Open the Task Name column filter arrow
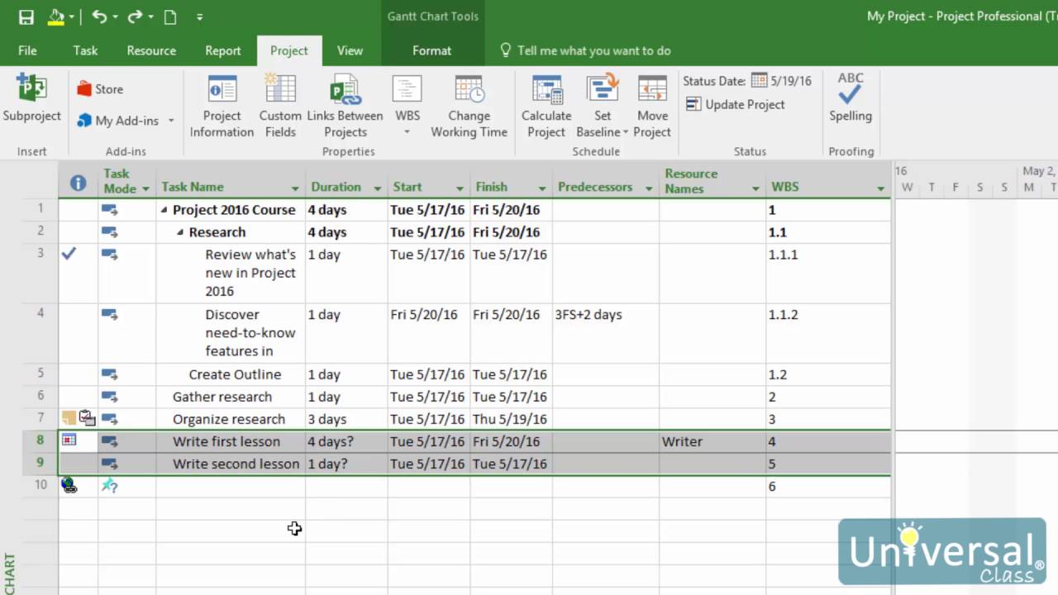 point(295,188)
